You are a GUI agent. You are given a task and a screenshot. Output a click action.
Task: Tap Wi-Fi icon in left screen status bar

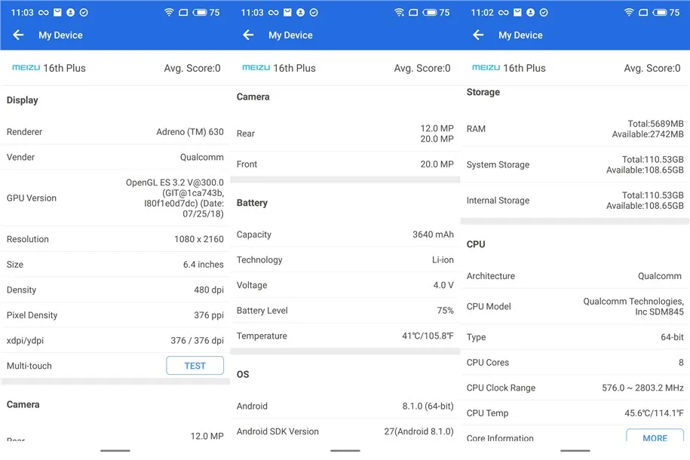(169, 12)
